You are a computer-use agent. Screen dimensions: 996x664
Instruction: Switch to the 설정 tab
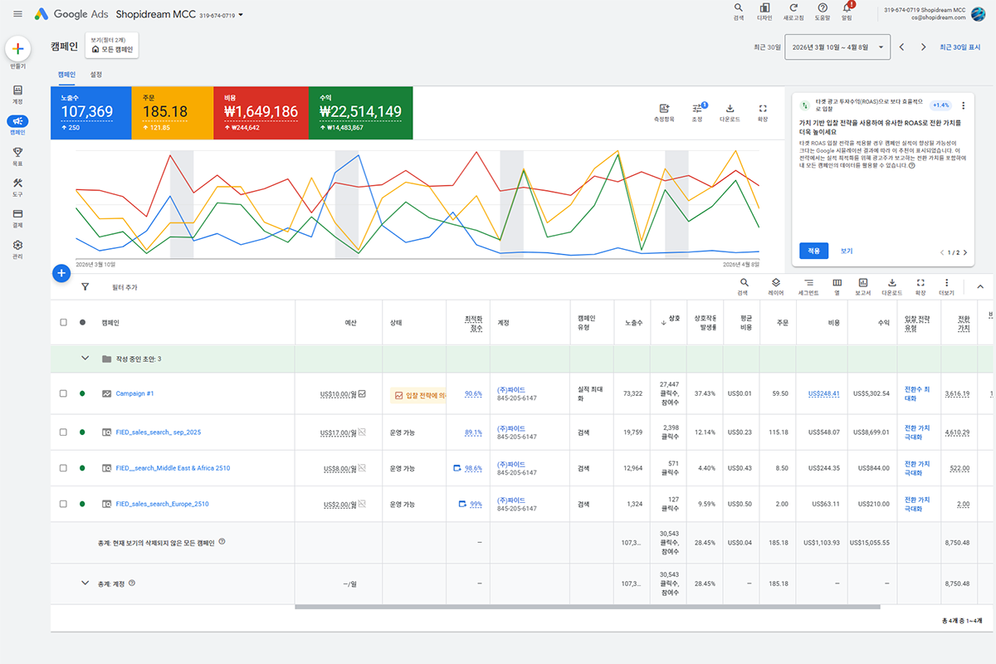(96, 75)
